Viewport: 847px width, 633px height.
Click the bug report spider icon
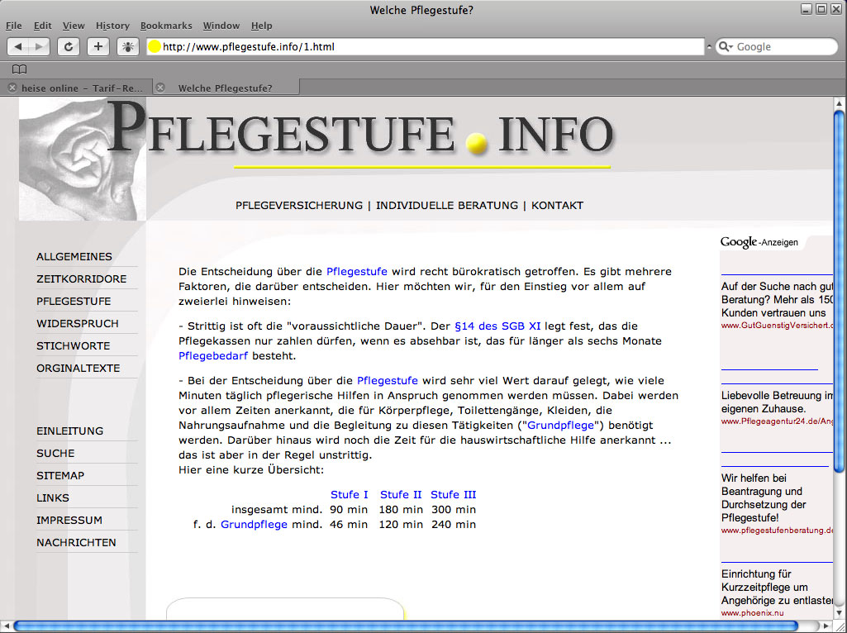pos(128,47)
